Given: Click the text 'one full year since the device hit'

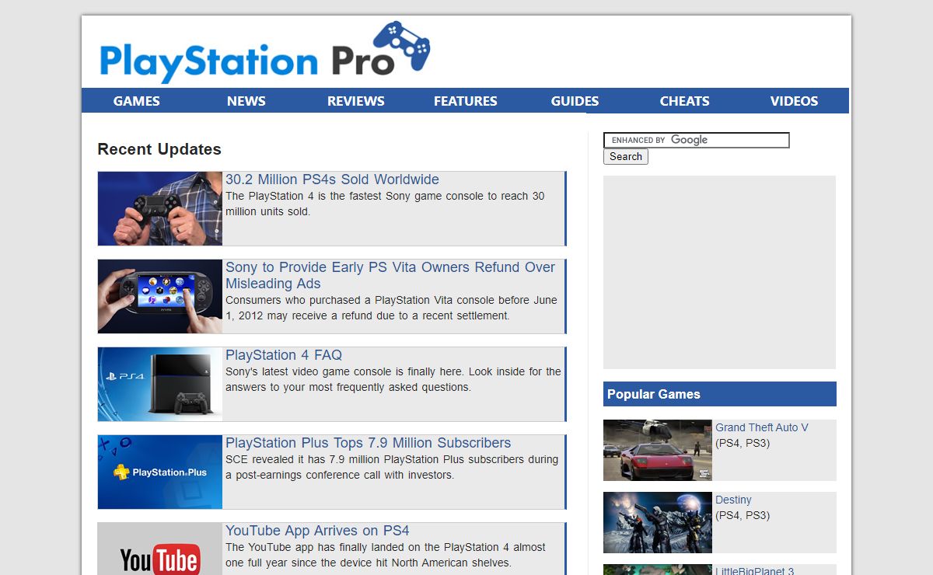Looking at the screenshot, I should 307,563.
